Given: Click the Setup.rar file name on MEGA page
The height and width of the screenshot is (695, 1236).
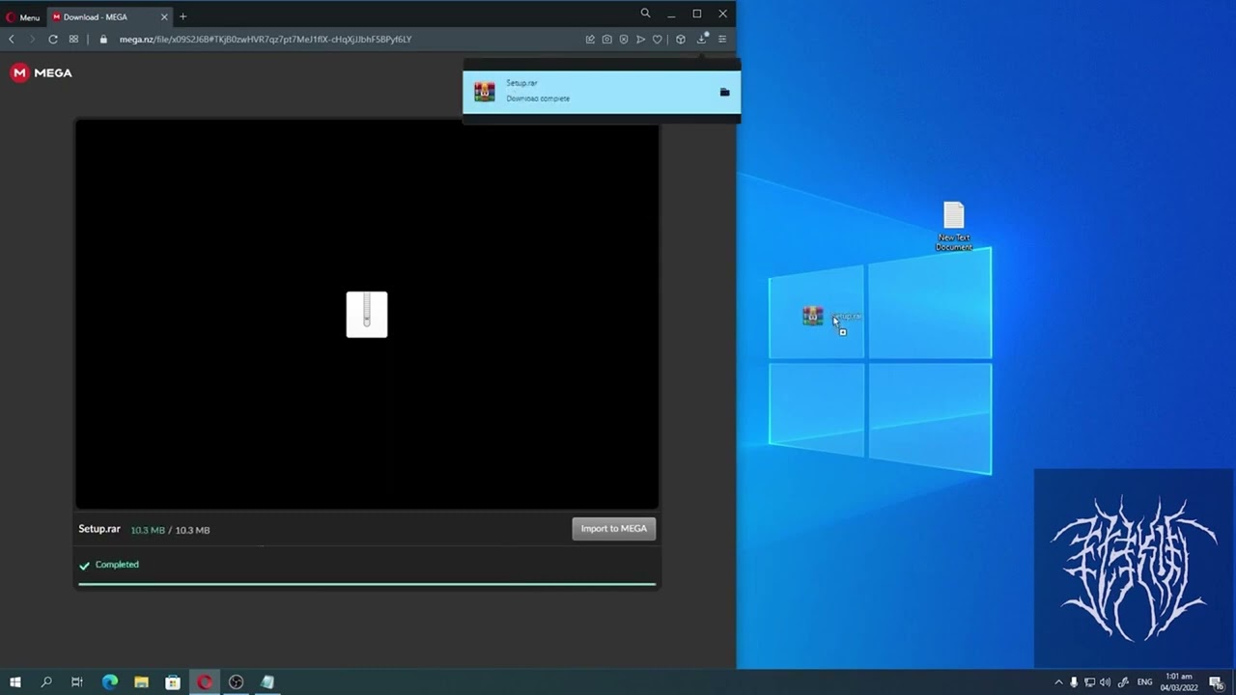Looking at the screenshot, I should pos(99,529).
